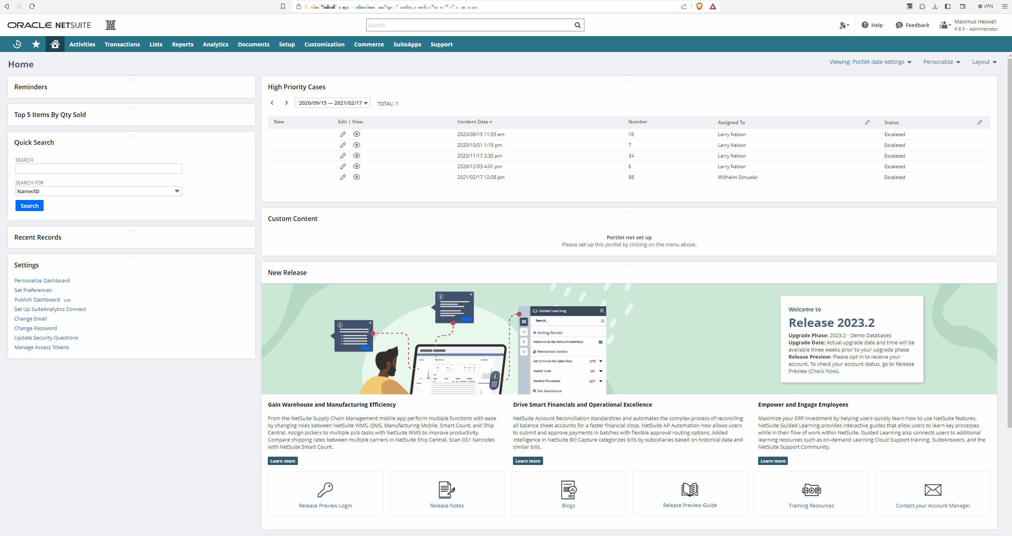Open the Personalize dropdown
The image size is (1012, 536).
coord(942,62)
